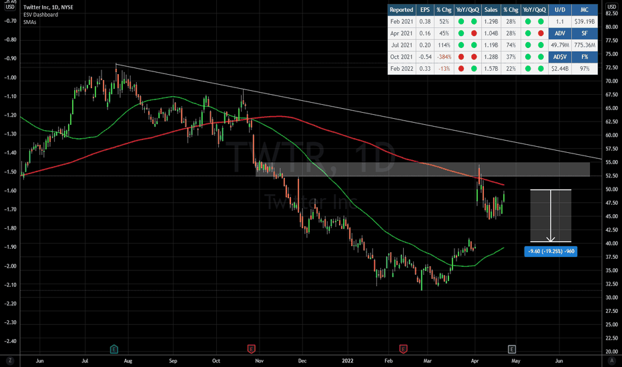Viewport: 622px width, 367px height.
Task: Click the 1.04B sales value
Action: [491, 33]
